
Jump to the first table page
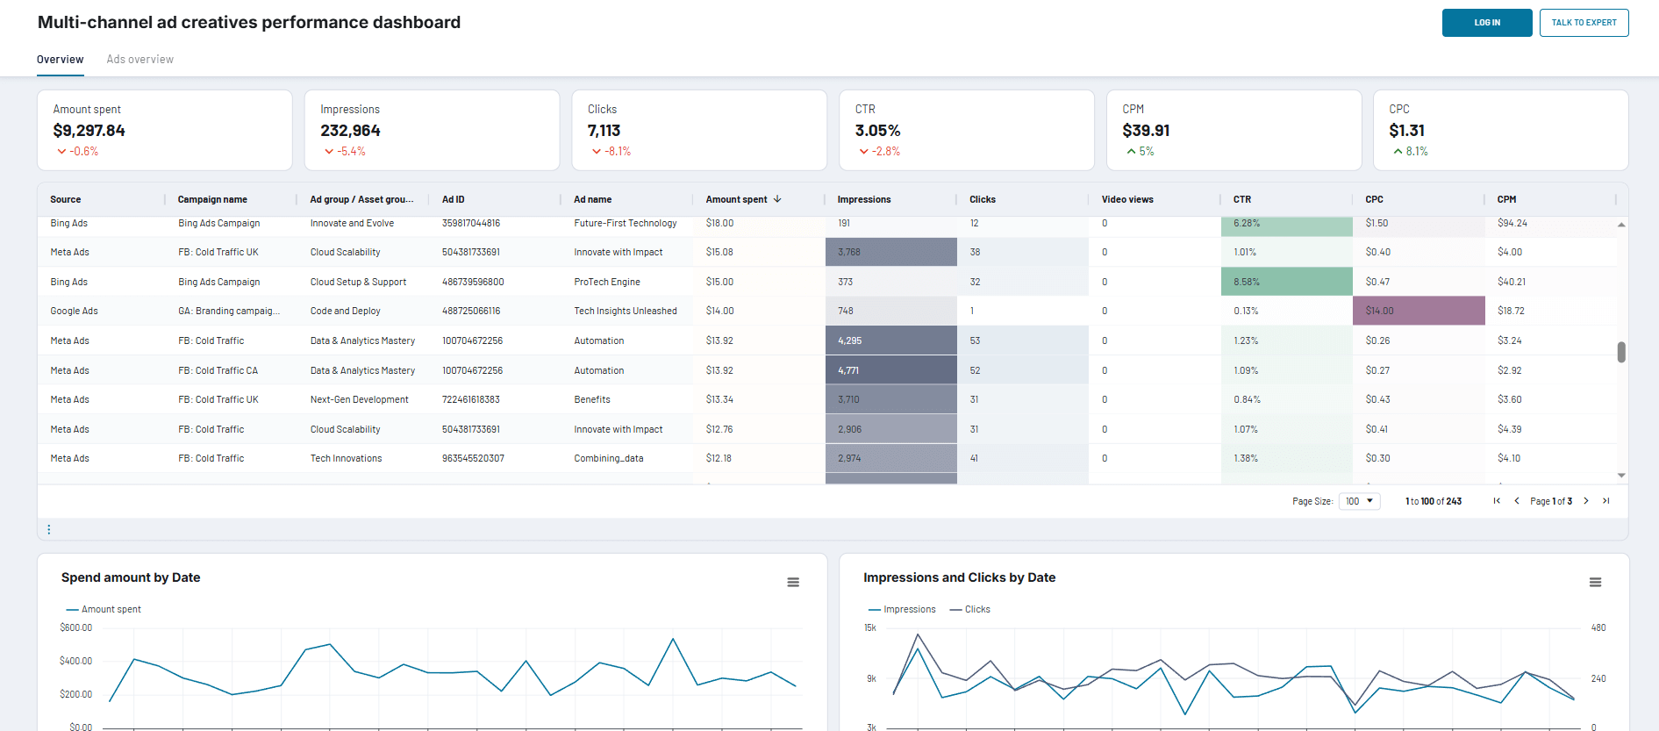pyautogui.click(x=1497, y=501)
